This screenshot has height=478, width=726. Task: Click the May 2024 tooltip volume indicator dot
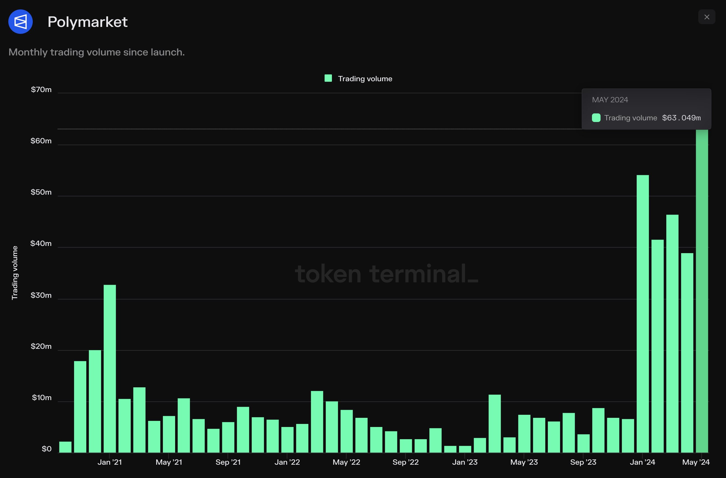tap(596, 118)
